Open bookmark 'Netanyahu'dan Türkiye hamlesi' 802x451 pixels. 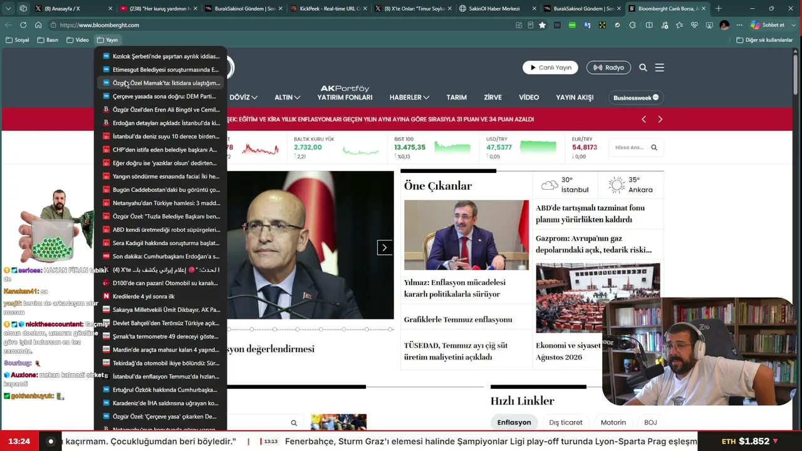(x=161, y=203)
